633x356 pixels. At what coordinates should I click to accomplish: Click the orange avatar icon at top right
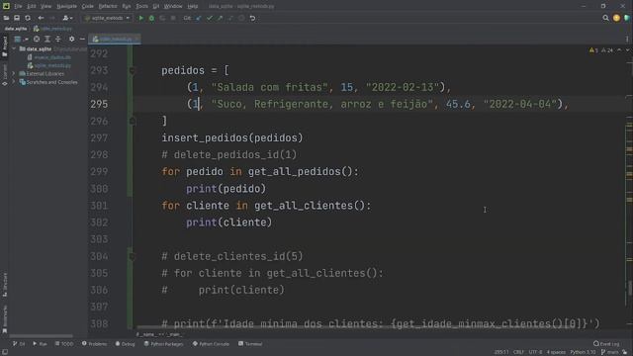(x=616, y=18)
